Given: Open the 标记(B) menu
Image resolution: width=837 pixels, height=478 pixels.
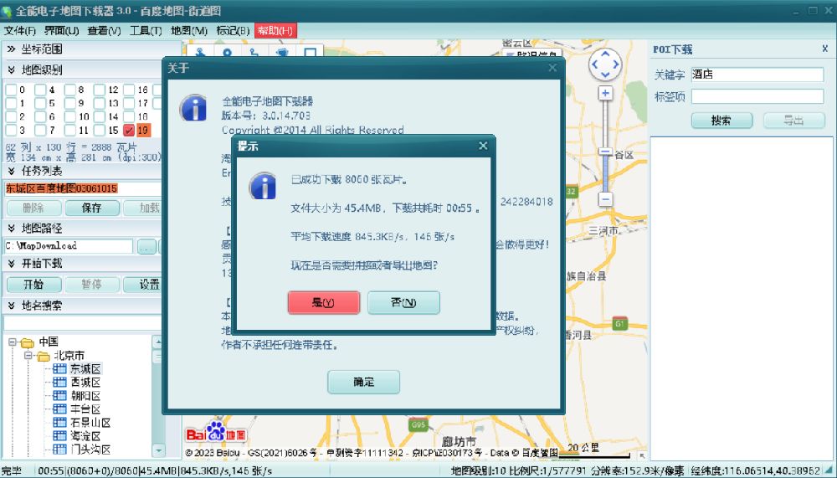Looking at the screenshot, I should [233, 30].
